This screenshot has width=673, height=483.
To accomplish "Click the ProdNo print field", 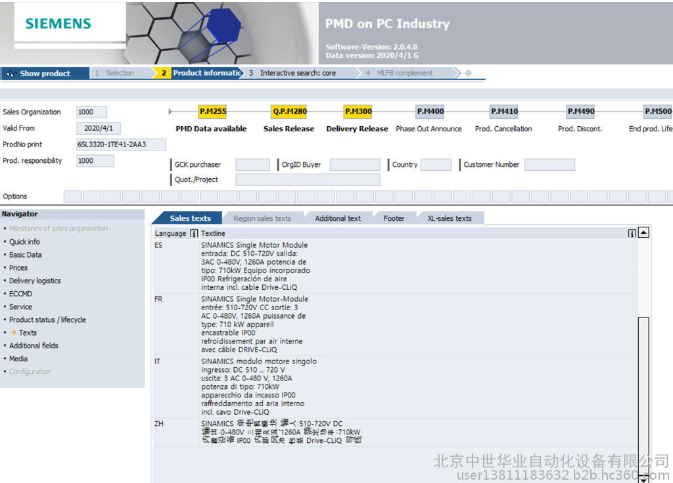I will pyautogui.click(x=121, y=145).
